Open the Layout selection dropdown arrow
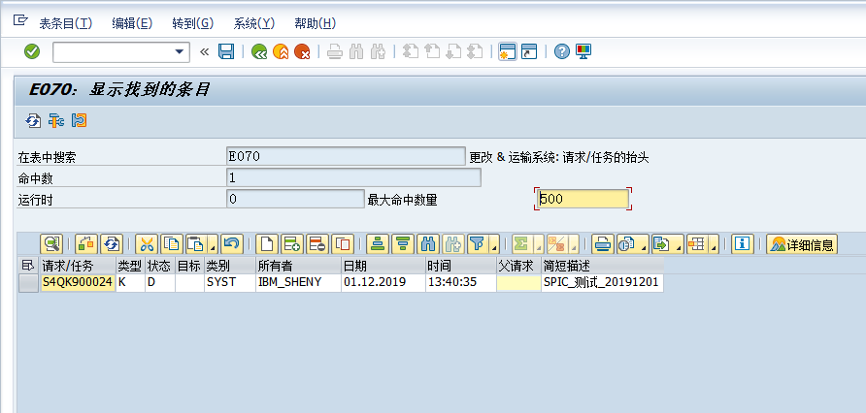Viewport: 866px width, 413px height. pos(715,246)
